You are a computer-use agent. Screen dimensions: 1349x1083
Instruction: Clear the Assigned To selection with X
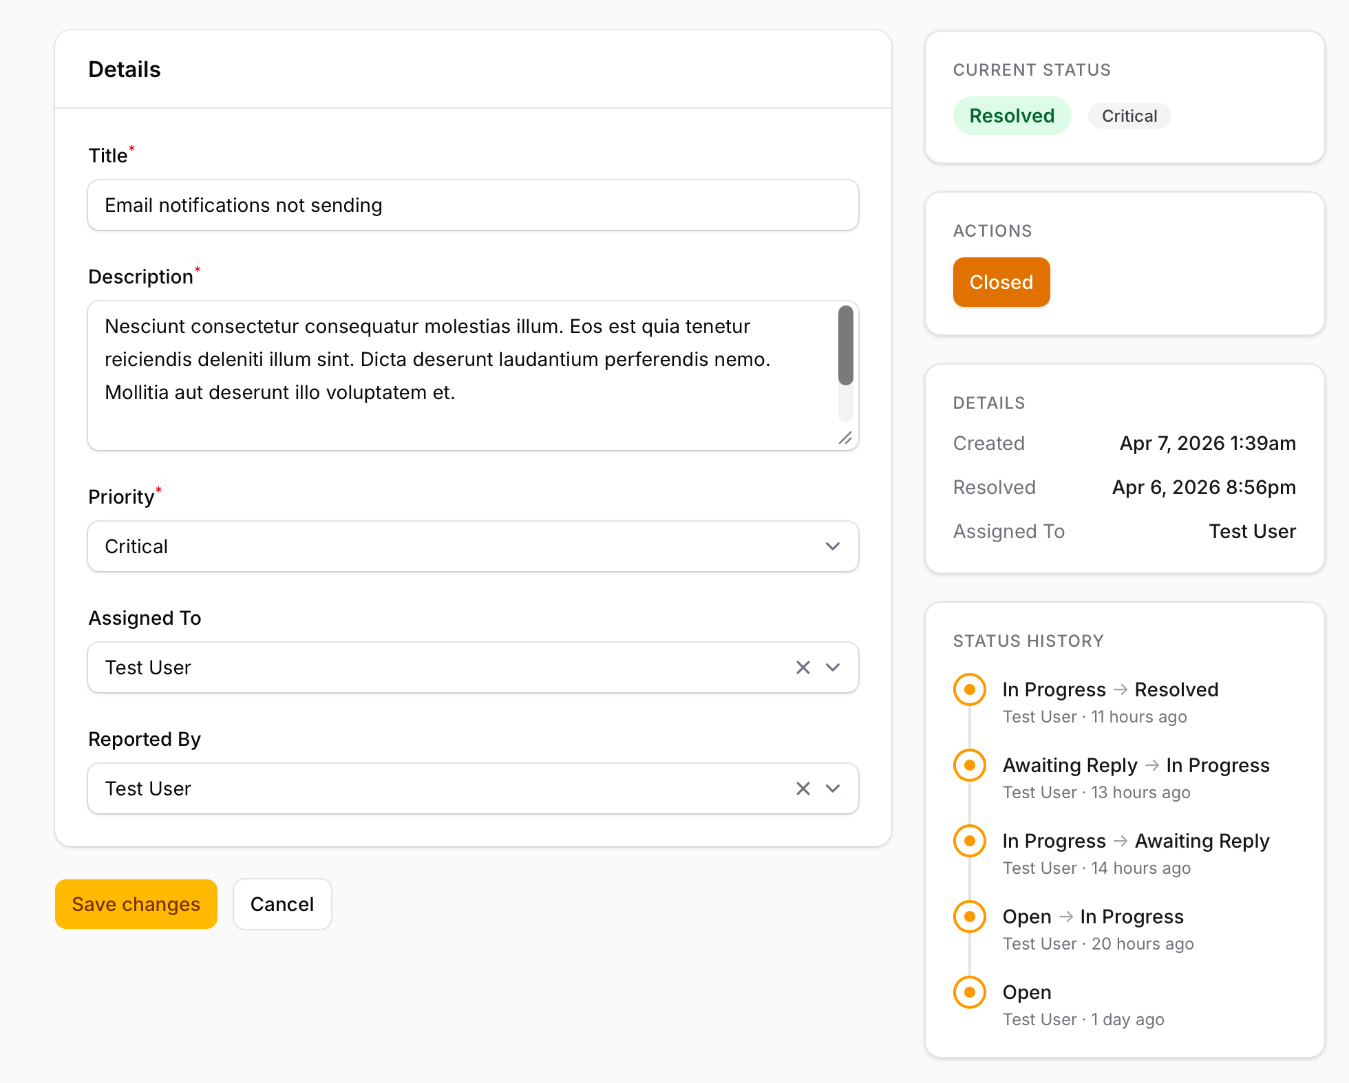pos(803,667)
